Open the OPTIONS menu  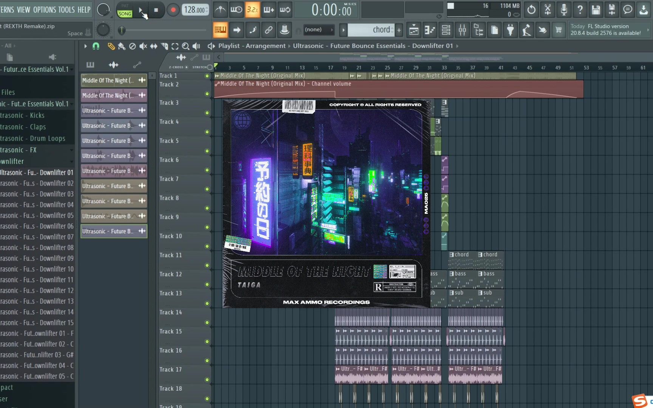pos(44,10)
